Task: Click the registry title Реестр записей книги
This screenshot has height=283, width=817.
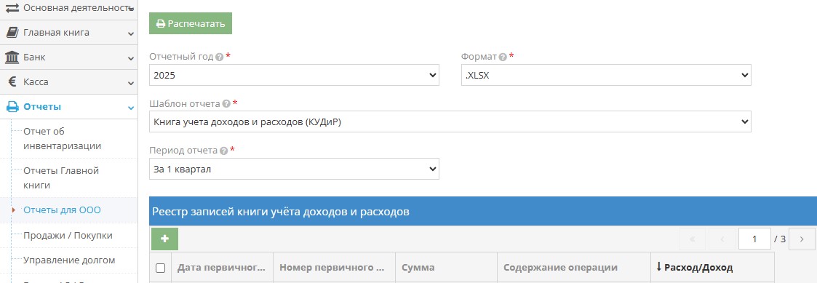Action: 280,212
